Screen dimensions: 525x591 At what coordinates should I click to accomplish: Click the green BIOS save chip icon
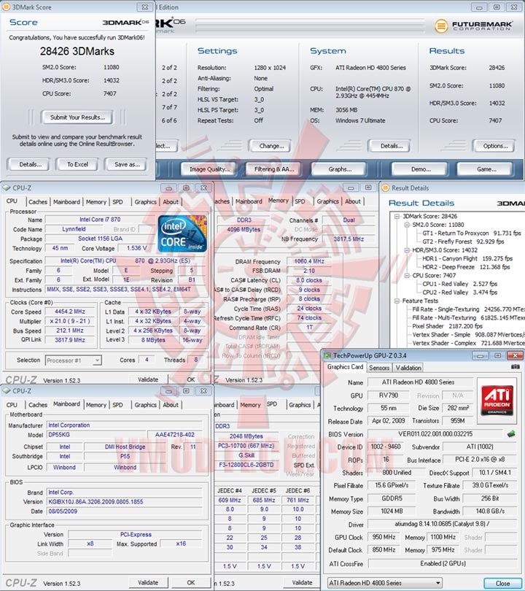511,434
